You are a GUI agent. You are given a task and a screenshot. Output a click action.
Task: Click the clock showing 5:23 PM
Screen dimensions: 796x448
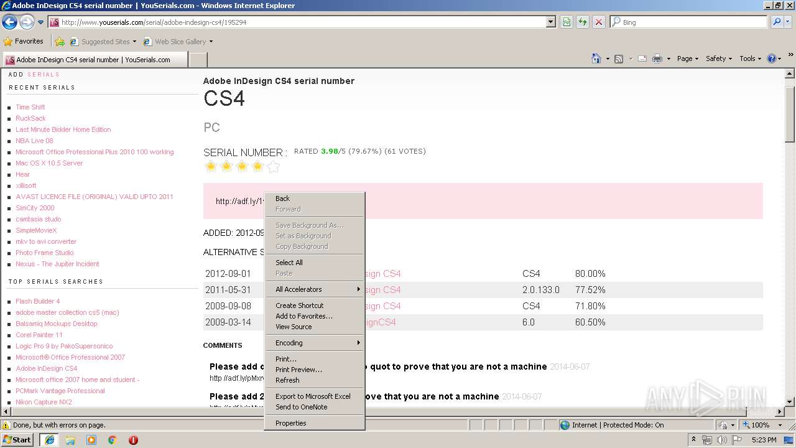point(764,440)
